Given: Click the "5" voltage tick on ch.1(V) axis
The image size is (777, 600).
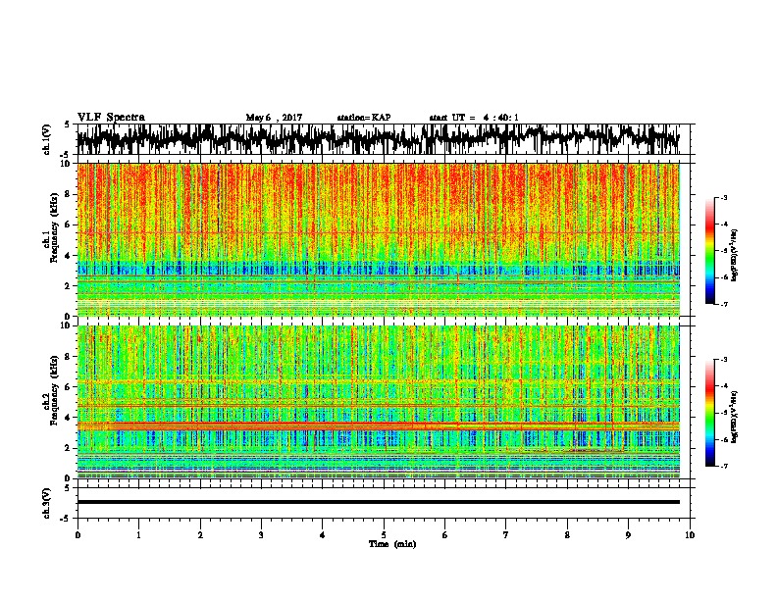Looking at the screenshot, I should tap(67, 125).
